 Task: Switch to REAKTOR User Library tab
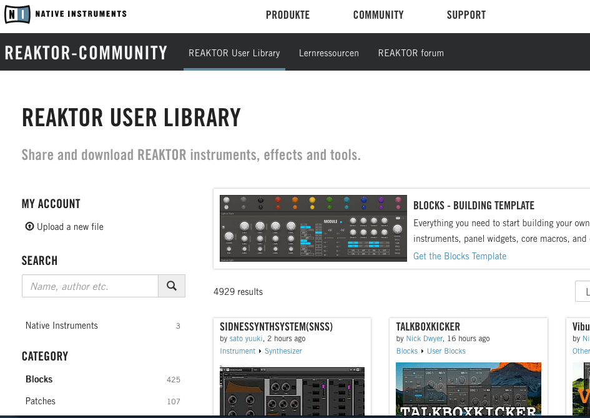[234, 53]
